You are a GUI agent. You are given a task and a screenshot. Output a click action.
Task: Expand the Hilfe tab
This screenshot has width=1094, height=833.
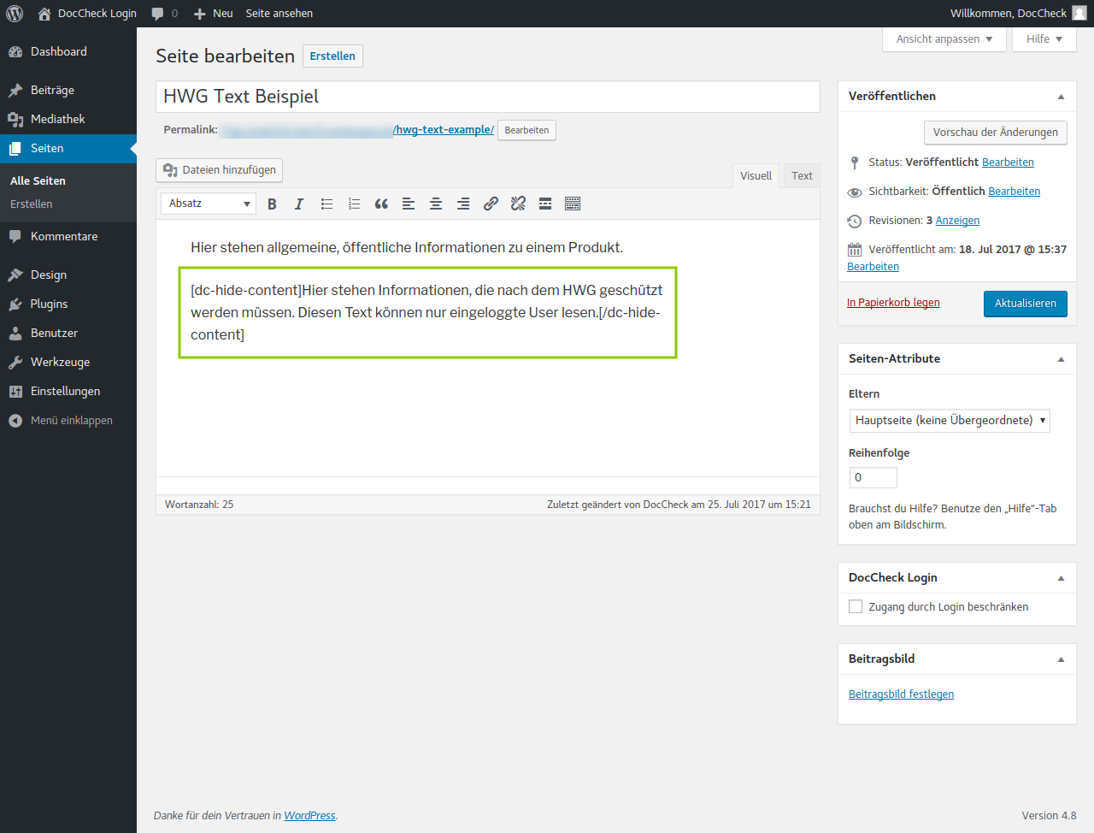pyautogui.click(x=1044, y=39)
